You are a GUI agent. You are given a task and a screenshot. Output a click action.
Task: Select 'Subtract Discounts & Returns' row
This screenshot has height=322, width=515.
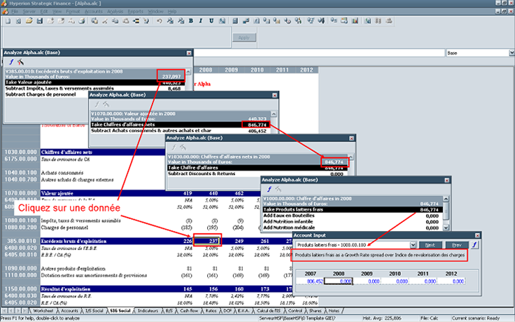coord(256,174)
